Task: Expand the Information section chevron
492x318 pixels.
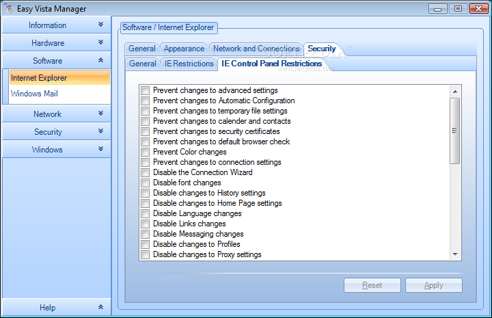Action: (x=100, y=24)
